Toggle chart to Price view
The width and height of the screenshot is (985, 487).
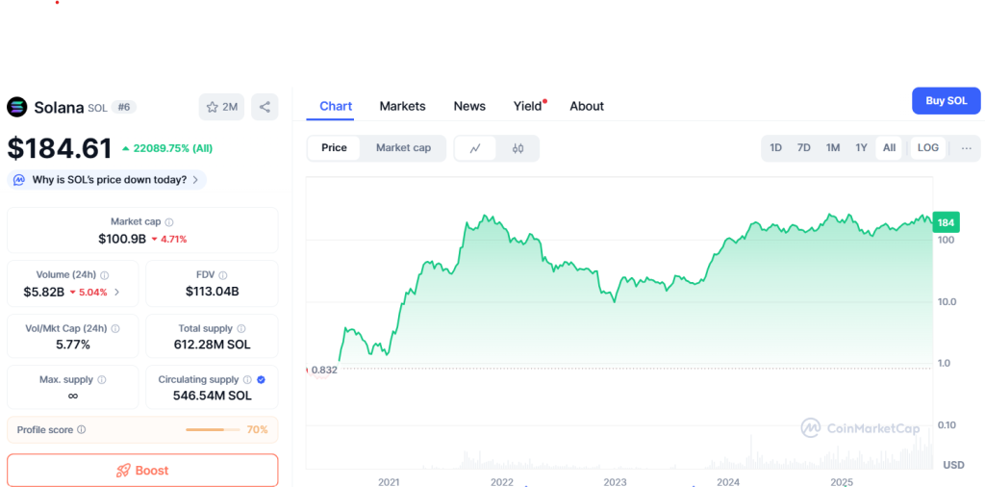tap(334, 148)
